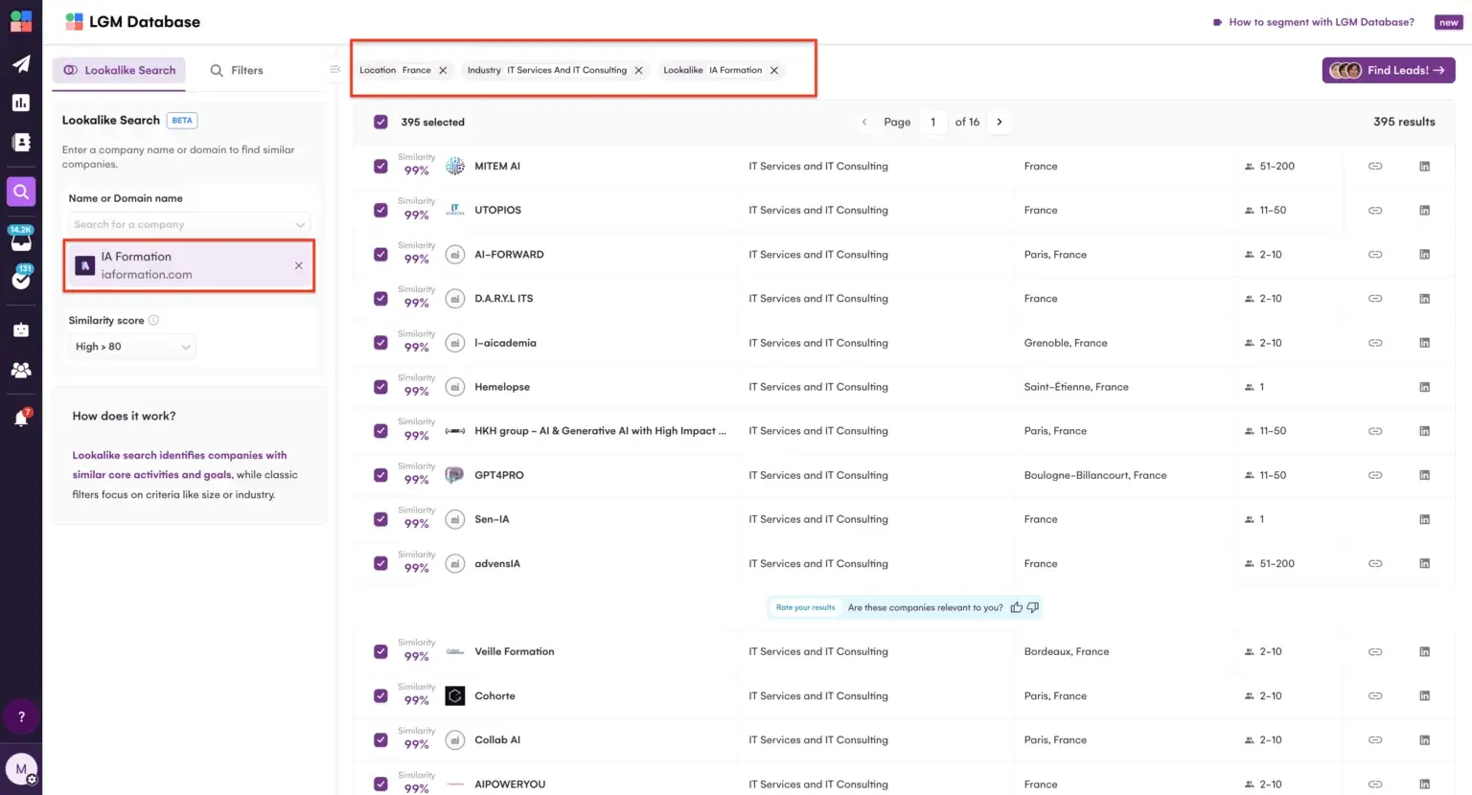Remove Location France filter chip
Viewport: 1472px width, 795px height.
click(443, 70)
